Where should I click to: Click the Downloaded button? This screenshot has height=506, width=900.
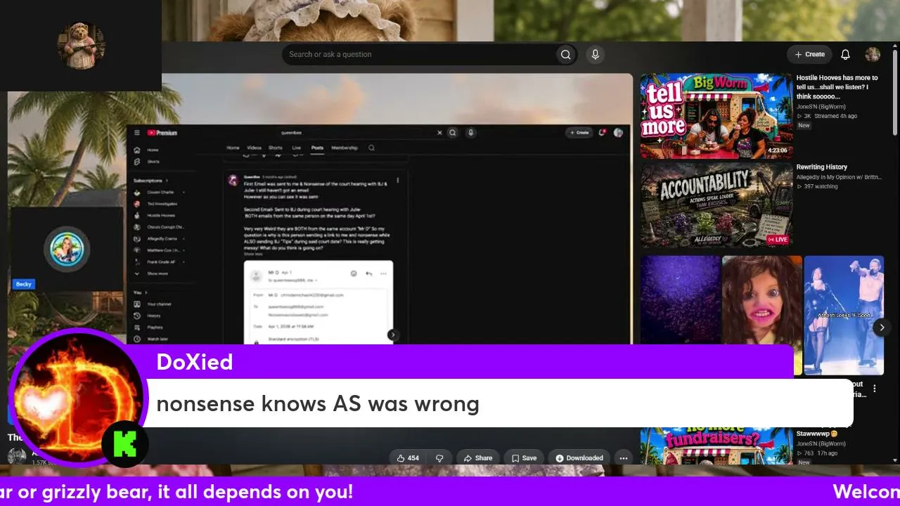579,458
